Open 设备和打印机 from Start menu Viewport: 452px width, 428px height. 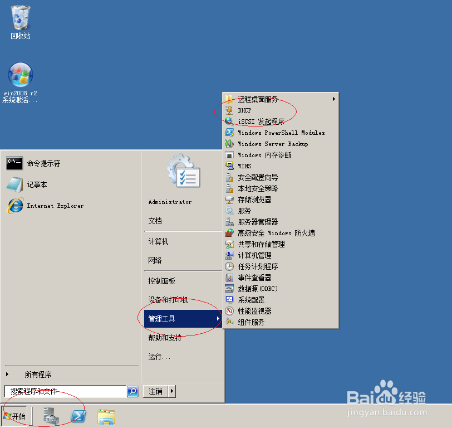point(183,300)
